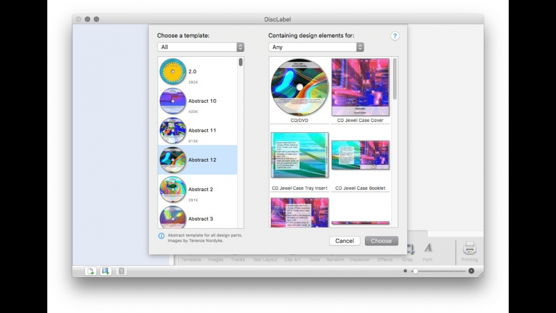Click the trash delete icon
The height and width of the screenshot is (313, 556).
pyautogui.click(x=121, y=271)
